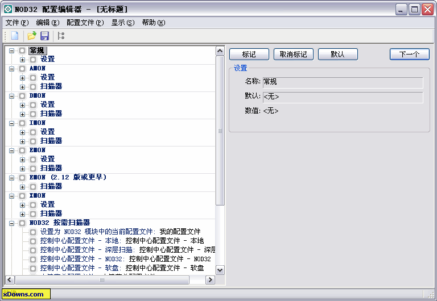Viewport: 437px width, 301px height.
Task: Click the 名称 field showing 常规
Action: pos(343,82)
